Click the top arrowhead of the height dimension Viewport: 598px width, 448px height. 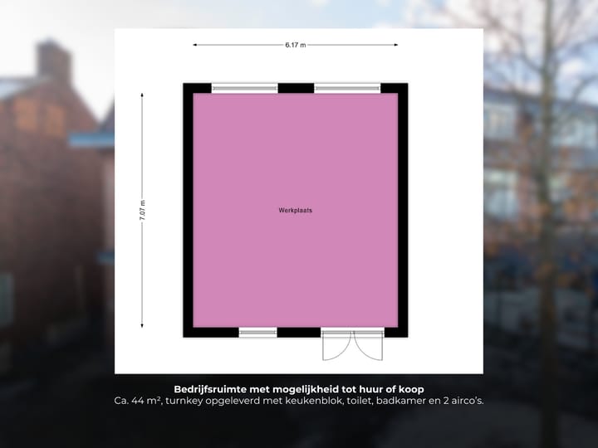click(142, 95)
